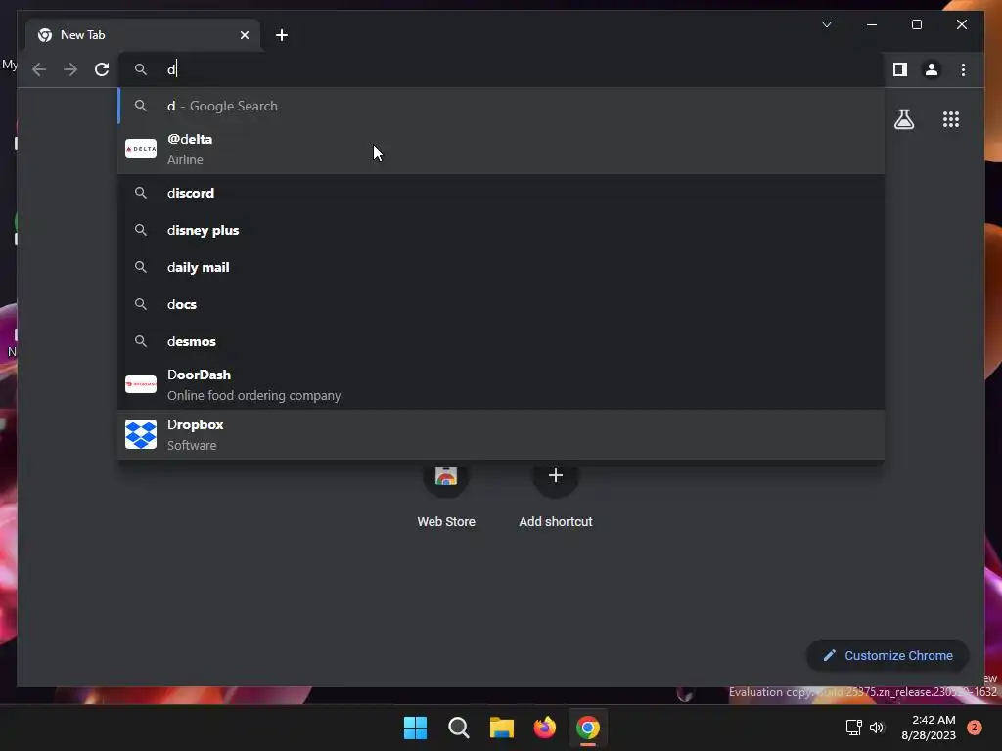Open a new tab with plus button
Screen dimensions: 1002x751
tap(282, 35)
